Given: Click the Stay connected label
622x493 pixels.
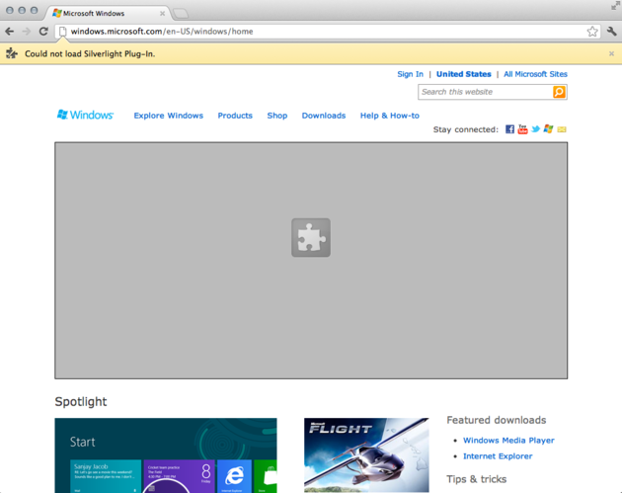Looking at the screenshot, I should [466, 129].
